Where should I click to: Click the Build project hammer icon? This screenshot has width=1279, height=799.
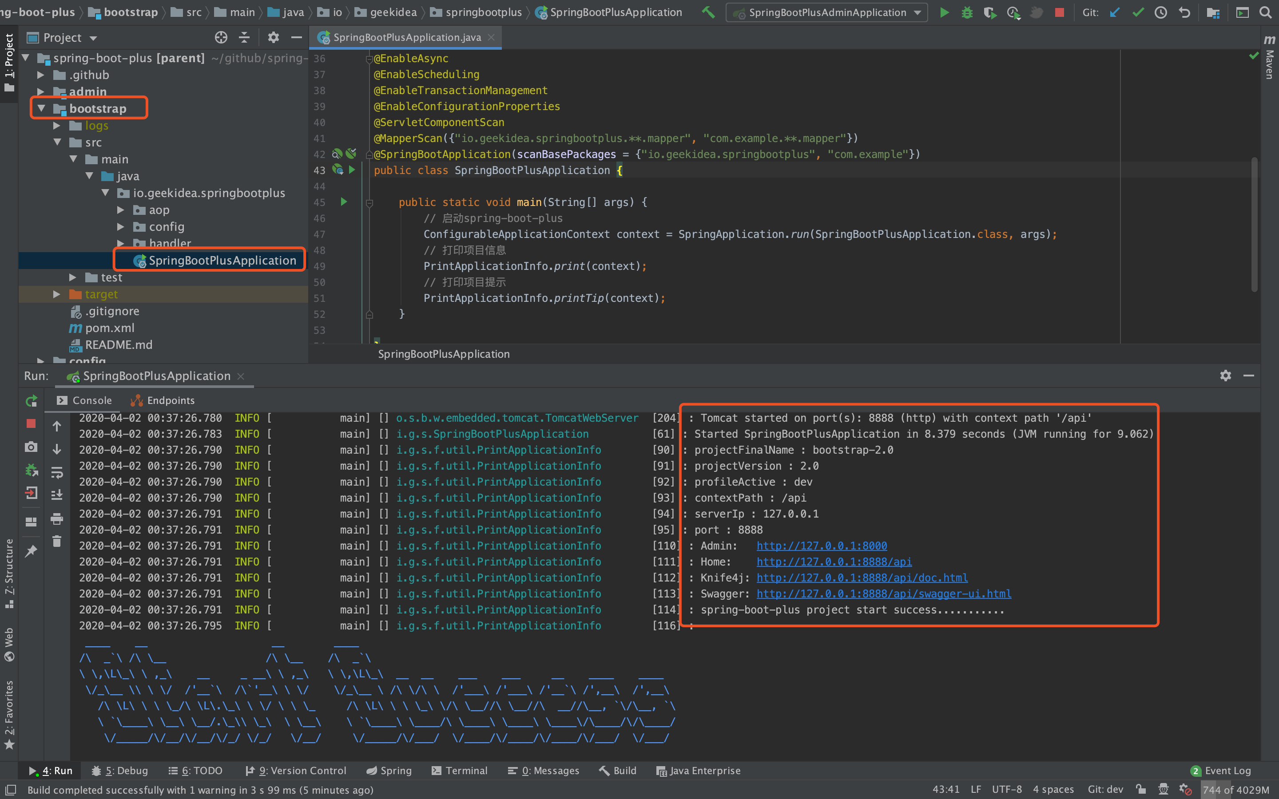click(708, 12)
